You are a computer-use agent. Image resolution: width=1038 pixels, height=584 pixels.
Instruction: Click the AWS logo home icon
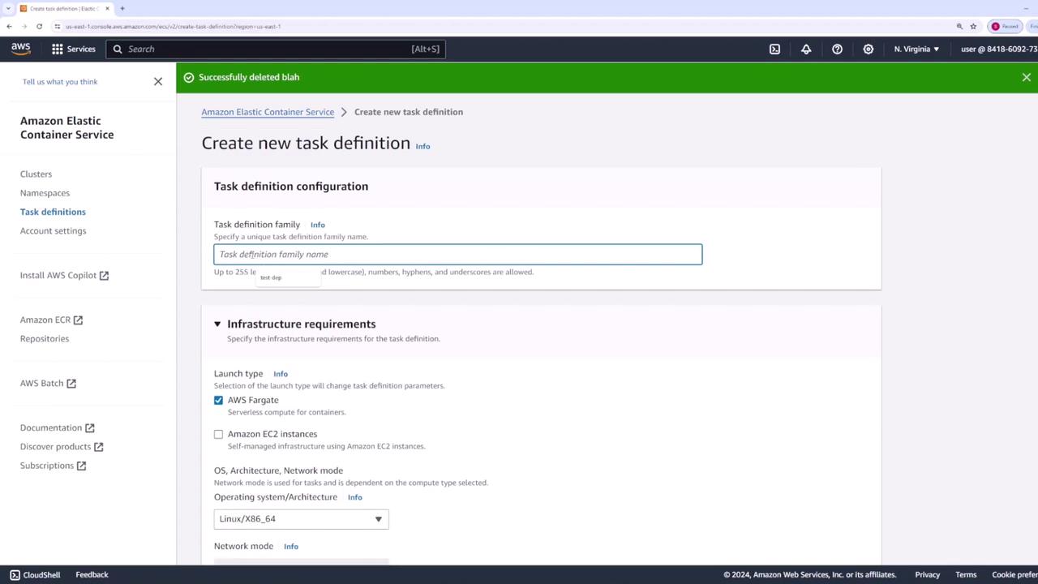(21, 49)
